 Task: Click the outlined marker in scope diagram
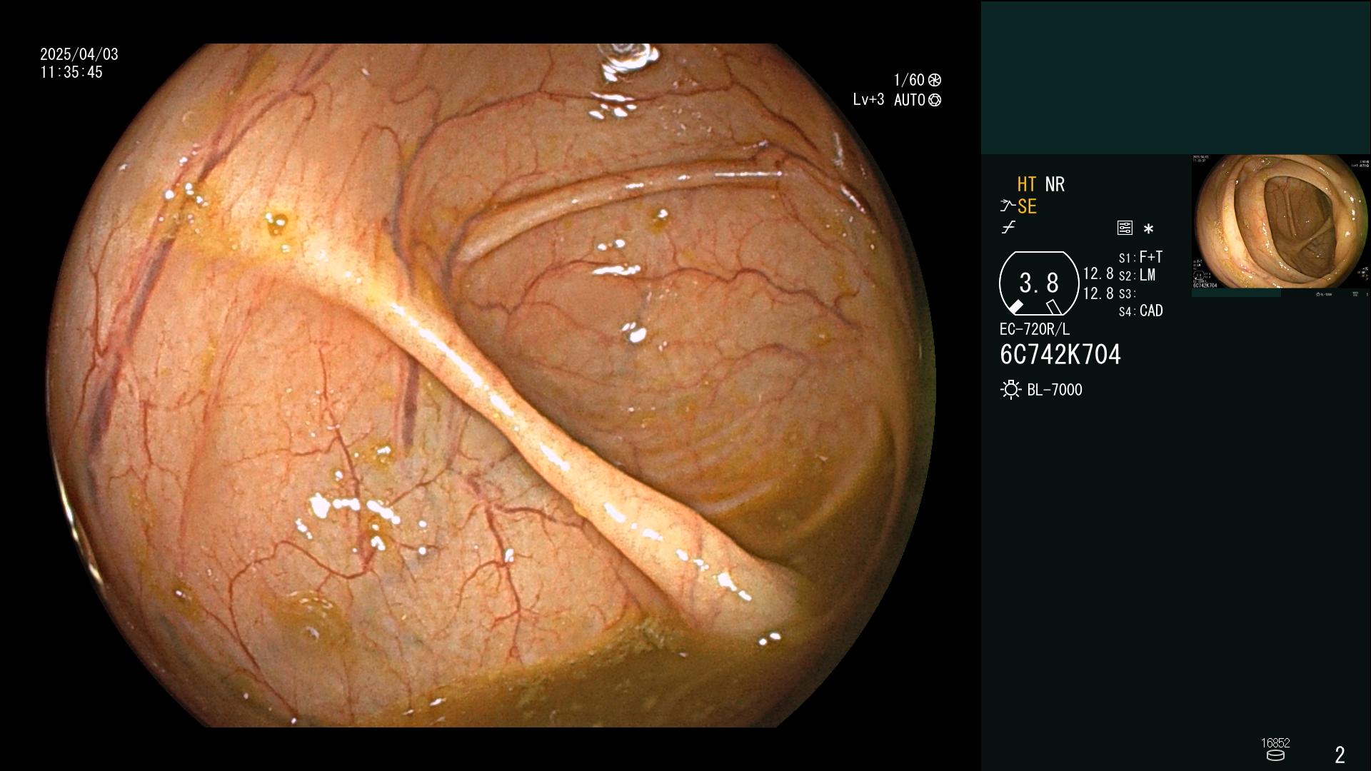pyautogui.click(x=1054, y=307)
